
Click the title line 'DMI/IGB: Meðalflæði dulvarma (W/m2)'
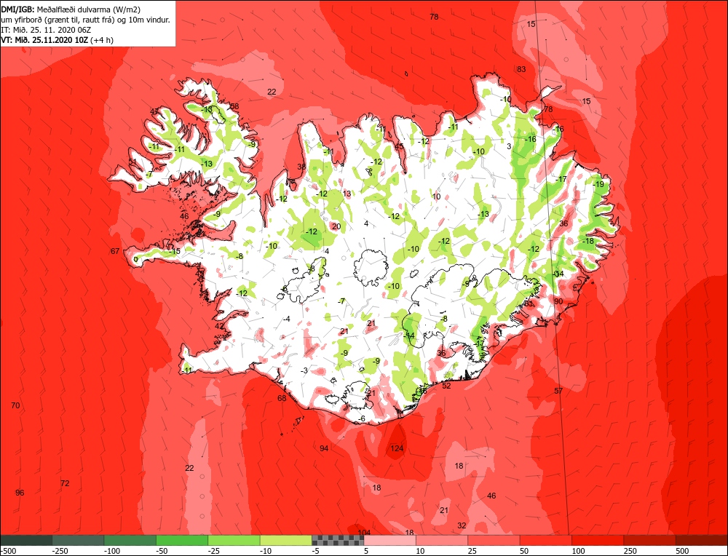click(x=71, y=9)
